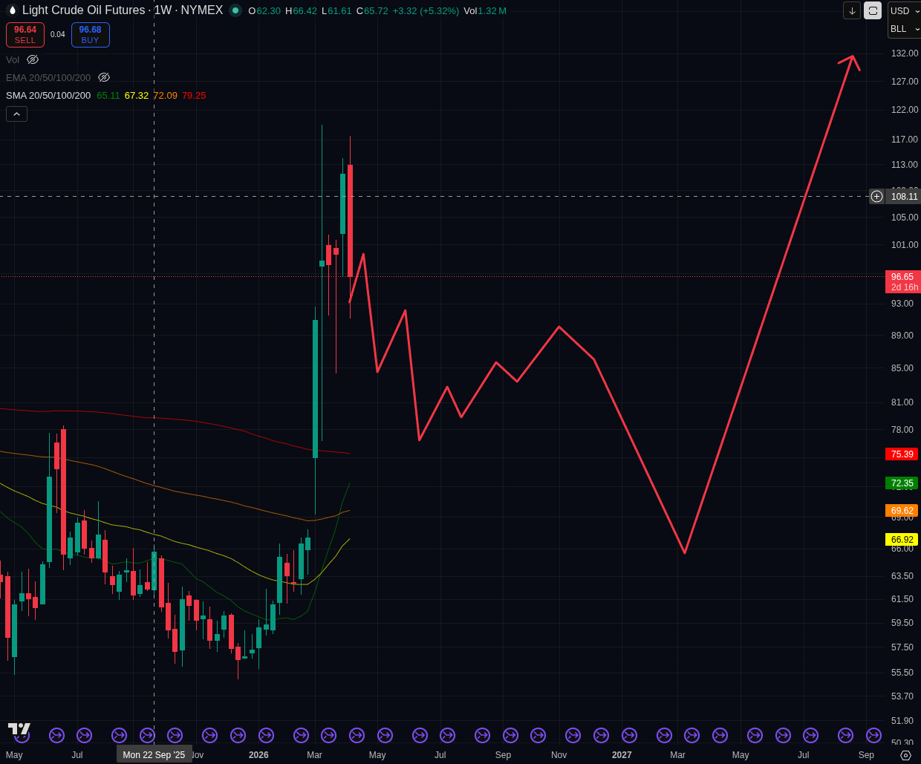Click the plus icon beside 108.11 price
This screenshot has height=764, width=921.
tap(876, 196)
